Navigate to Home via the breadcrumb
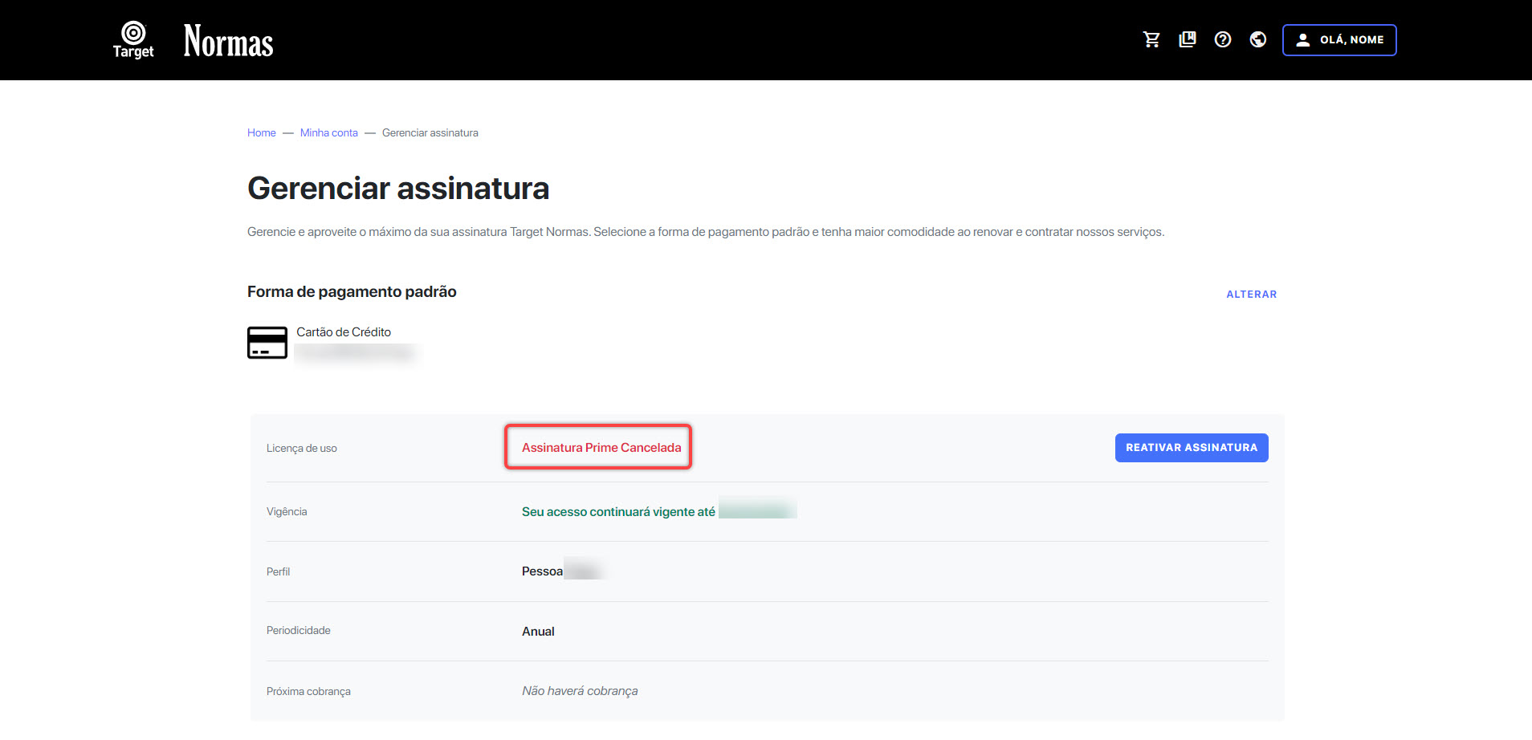This screenshot has height=740, width=1532. point(261,132)
